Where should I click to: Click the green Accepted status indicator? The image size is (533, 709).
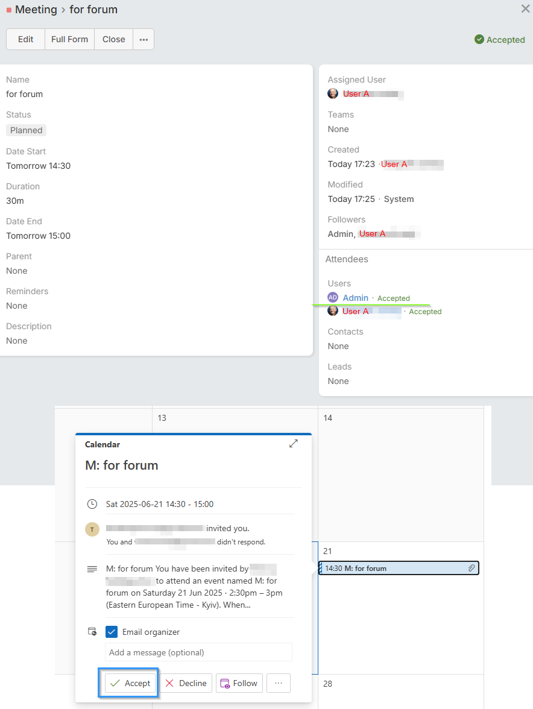coord(500,40)
